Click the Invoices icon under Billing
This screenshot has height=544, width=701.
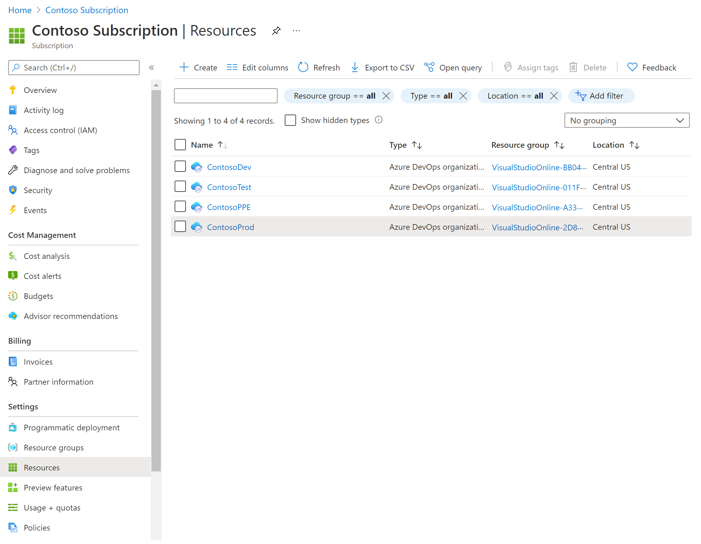point(13,362)
